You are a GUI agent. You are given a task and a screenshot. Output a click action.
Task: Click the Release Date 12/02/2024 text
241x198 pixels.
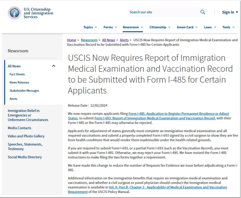(87, 105)
